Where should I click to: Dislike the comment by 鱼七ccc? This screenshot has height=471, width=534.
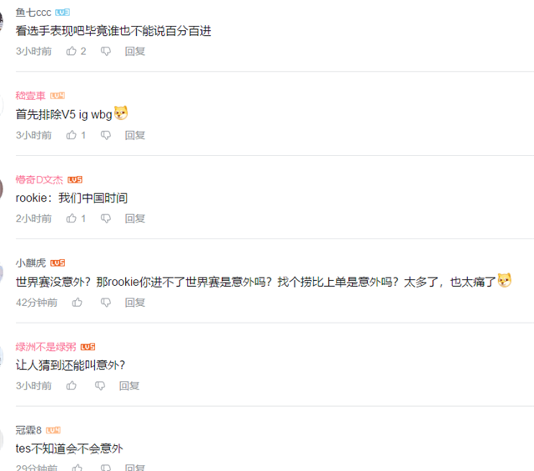106,52
